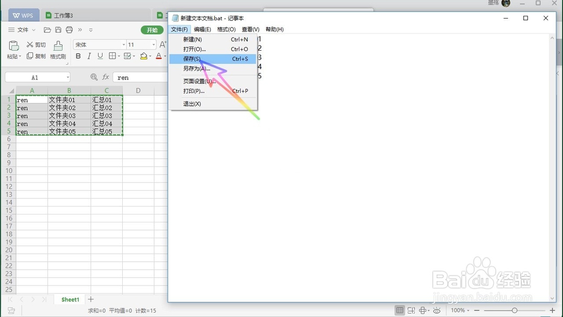Image resolution: width=563 pixels, height=317 pixels.
Task: Click the zoom slider handle
Action: (x=515, y=310)
